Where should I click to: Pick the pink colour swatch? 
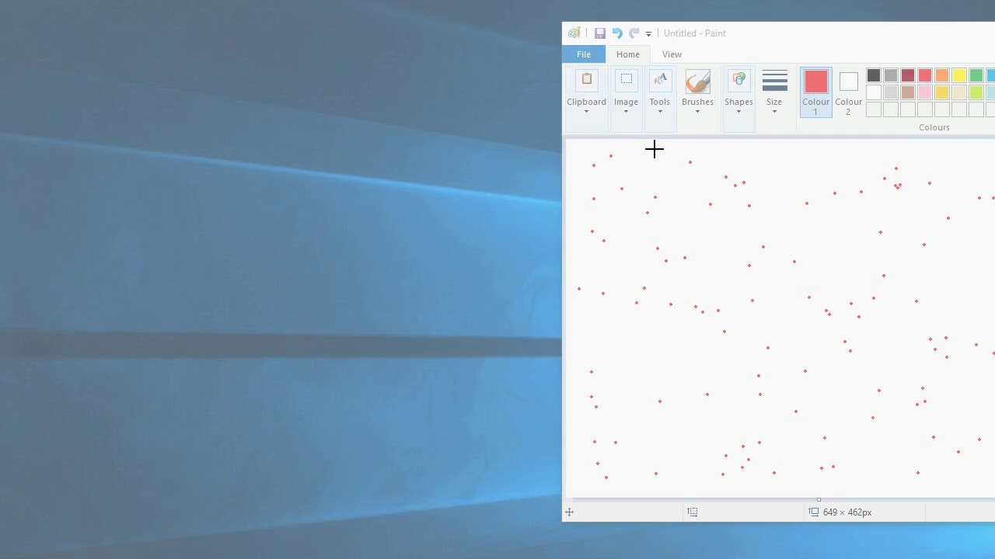[925, 92]
